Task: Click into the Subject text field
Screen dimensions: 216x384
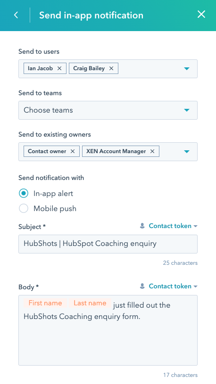Action: coord(108,244)
